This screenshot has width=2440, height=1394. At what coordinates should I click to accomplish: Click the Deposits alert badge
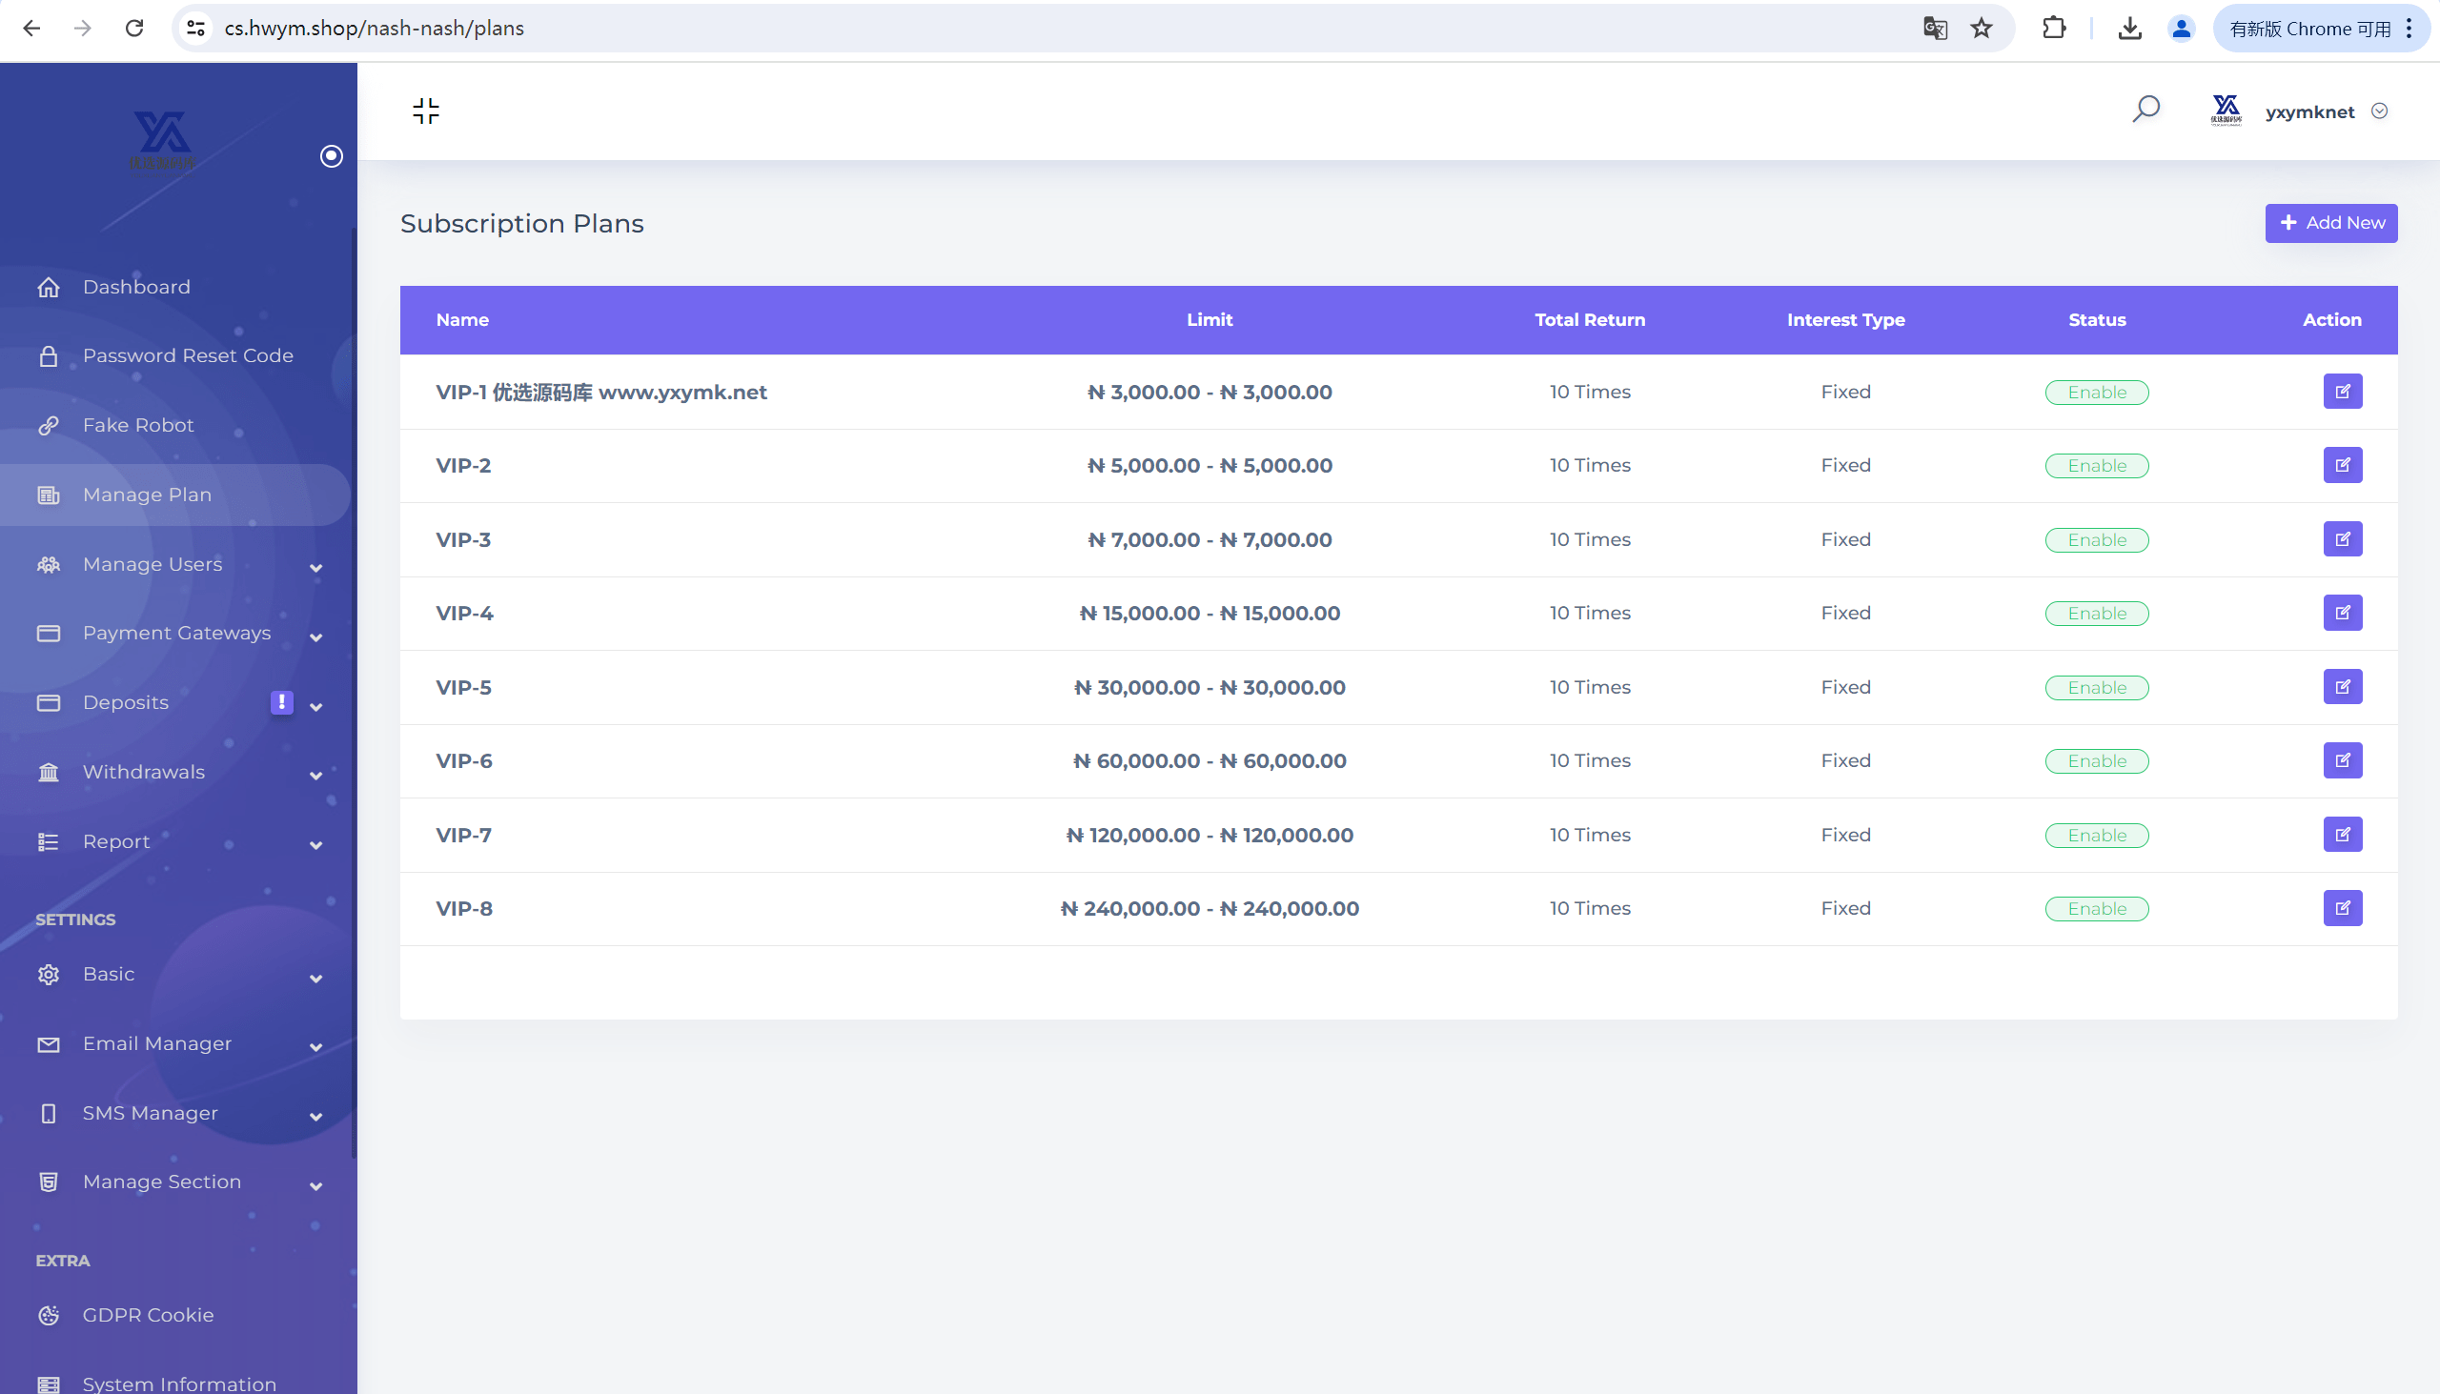click(x=281, y=702)
